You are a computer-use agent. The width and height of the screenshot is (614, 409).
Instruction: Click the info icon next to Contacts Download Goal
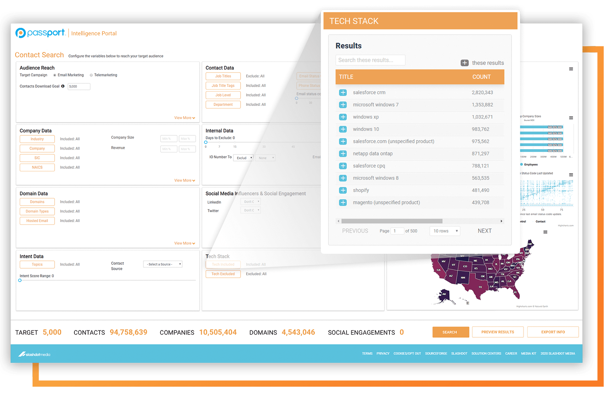(x=63, y=86)
